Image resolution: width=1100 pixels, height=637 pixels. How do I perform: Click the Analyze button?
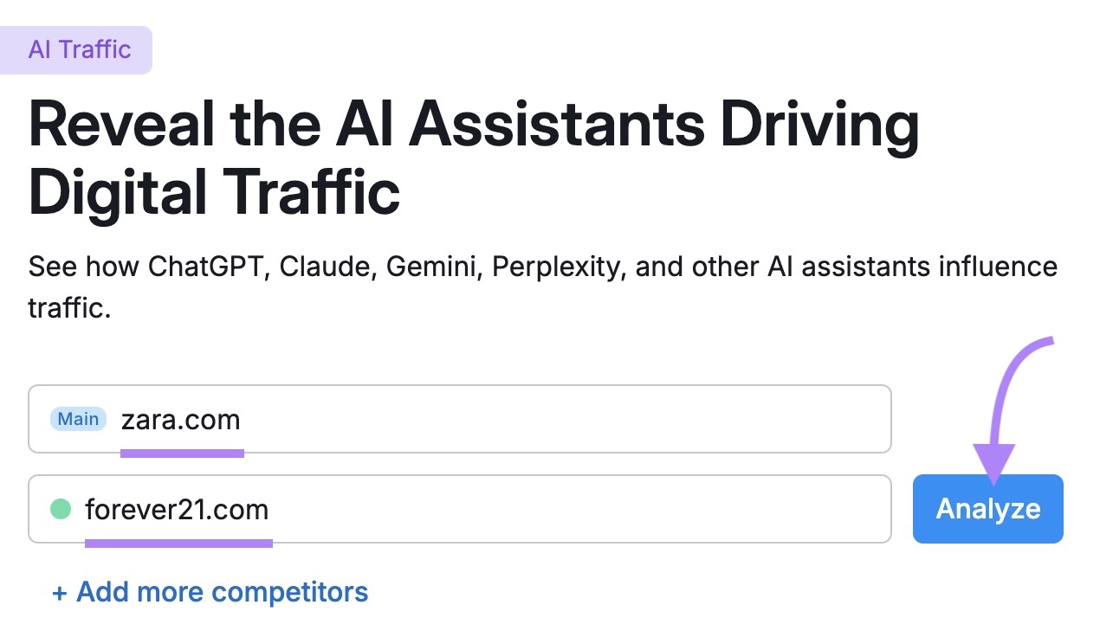point(987,509)
